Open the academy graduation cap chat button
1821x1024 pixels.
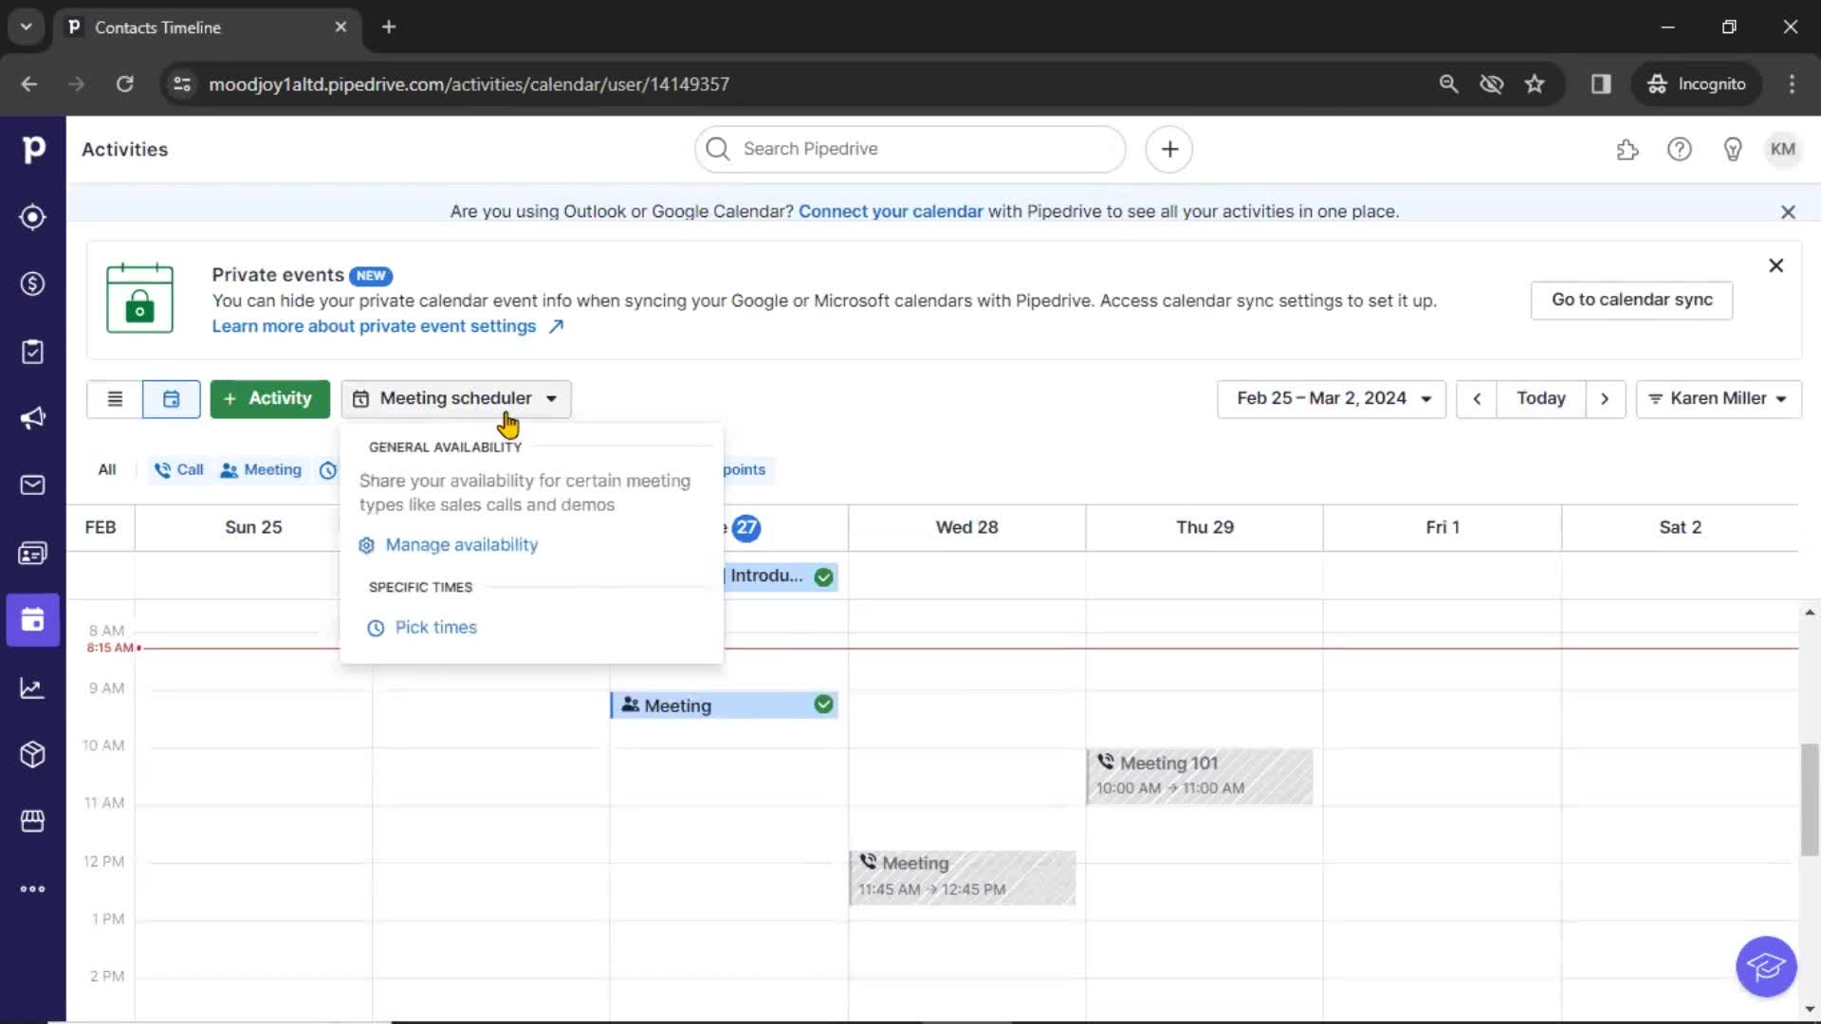coord(1766,967)
